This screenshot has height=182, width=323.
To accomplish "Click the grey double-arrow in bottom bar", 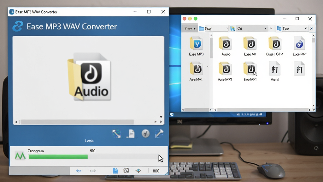I will [x=93, y=171].
